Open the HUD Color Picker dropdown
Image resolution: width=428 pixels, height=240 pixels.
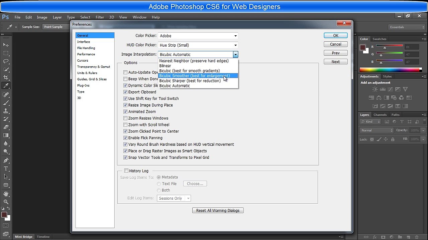[198, 45]
